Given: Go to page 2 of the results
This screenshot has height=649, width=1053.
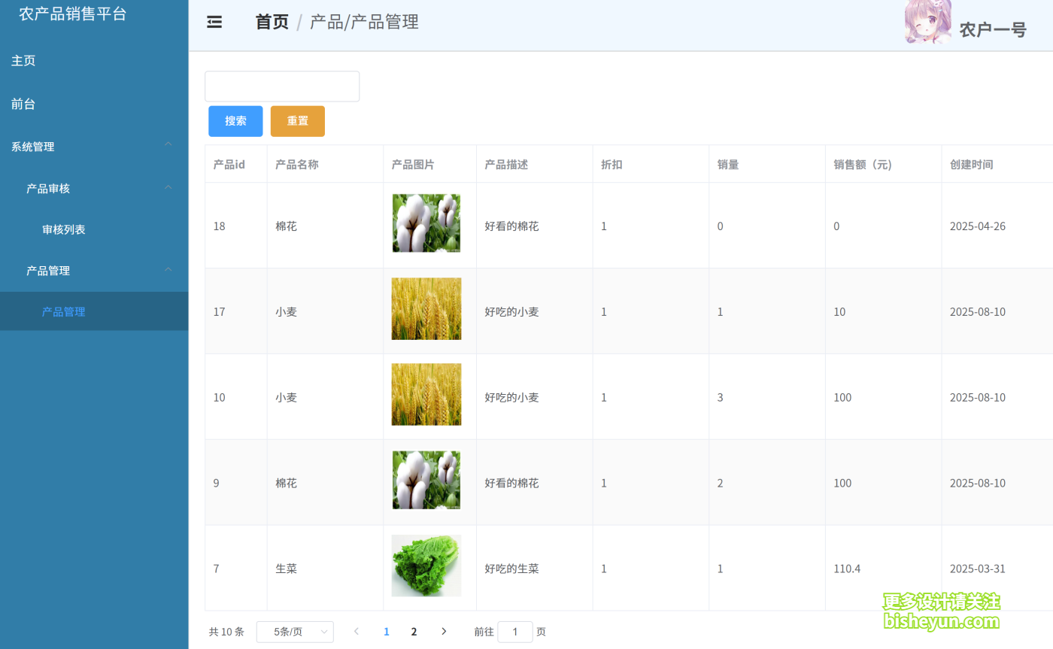Looking at the screenshot, I should pyautogui.click(x=414, y=632).
